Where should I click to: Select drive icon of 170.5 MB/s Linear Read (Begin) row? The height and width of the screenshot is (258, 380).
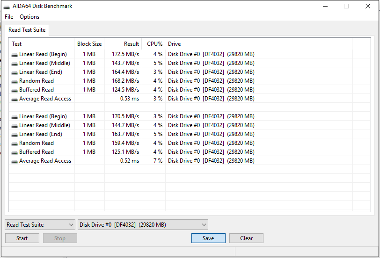(x=15, y=116)
